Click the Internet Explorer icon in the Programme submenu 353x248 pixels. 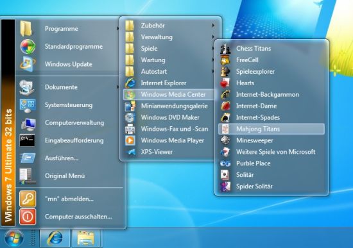click(x=130, y=83)
